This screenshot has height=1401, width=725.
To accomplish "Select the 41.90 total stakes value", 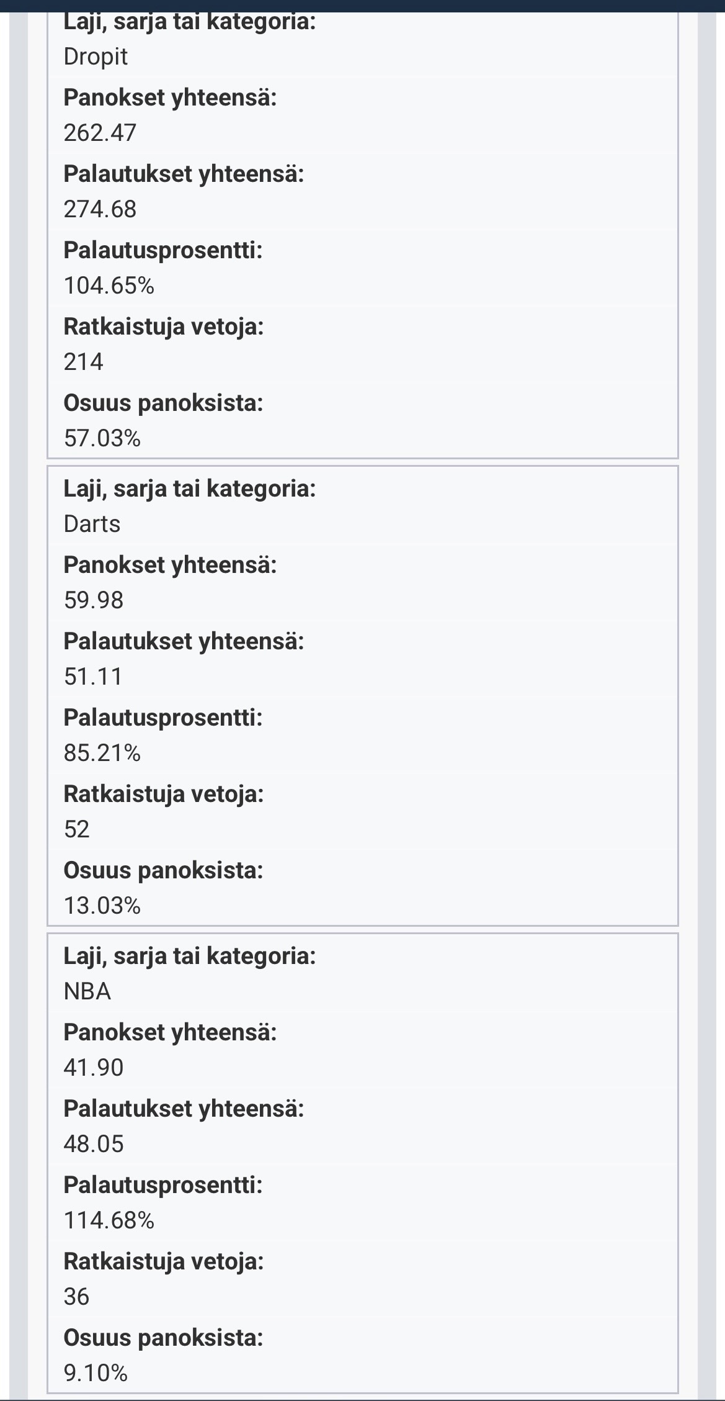I will click(94, 1068).
